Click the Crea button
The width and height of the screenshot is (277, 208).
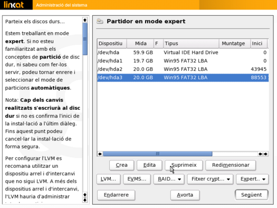pos(121,165)
